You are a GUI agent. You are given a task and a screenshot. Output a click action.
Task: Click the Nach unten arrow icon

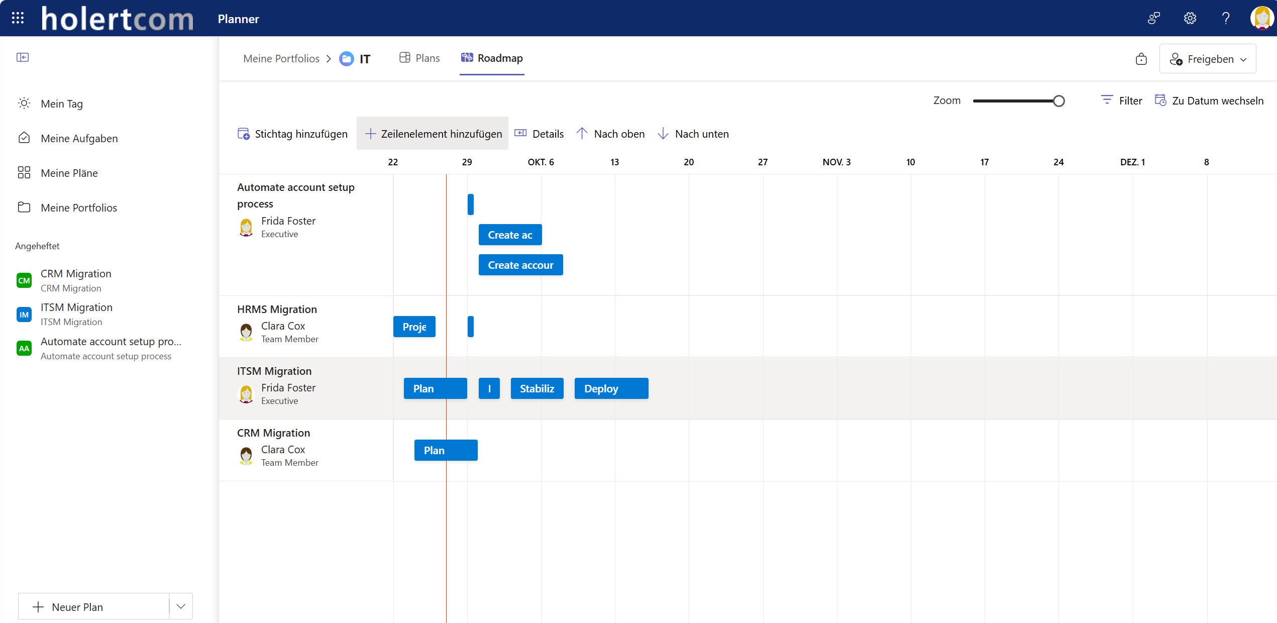click(x=664, y=133)
